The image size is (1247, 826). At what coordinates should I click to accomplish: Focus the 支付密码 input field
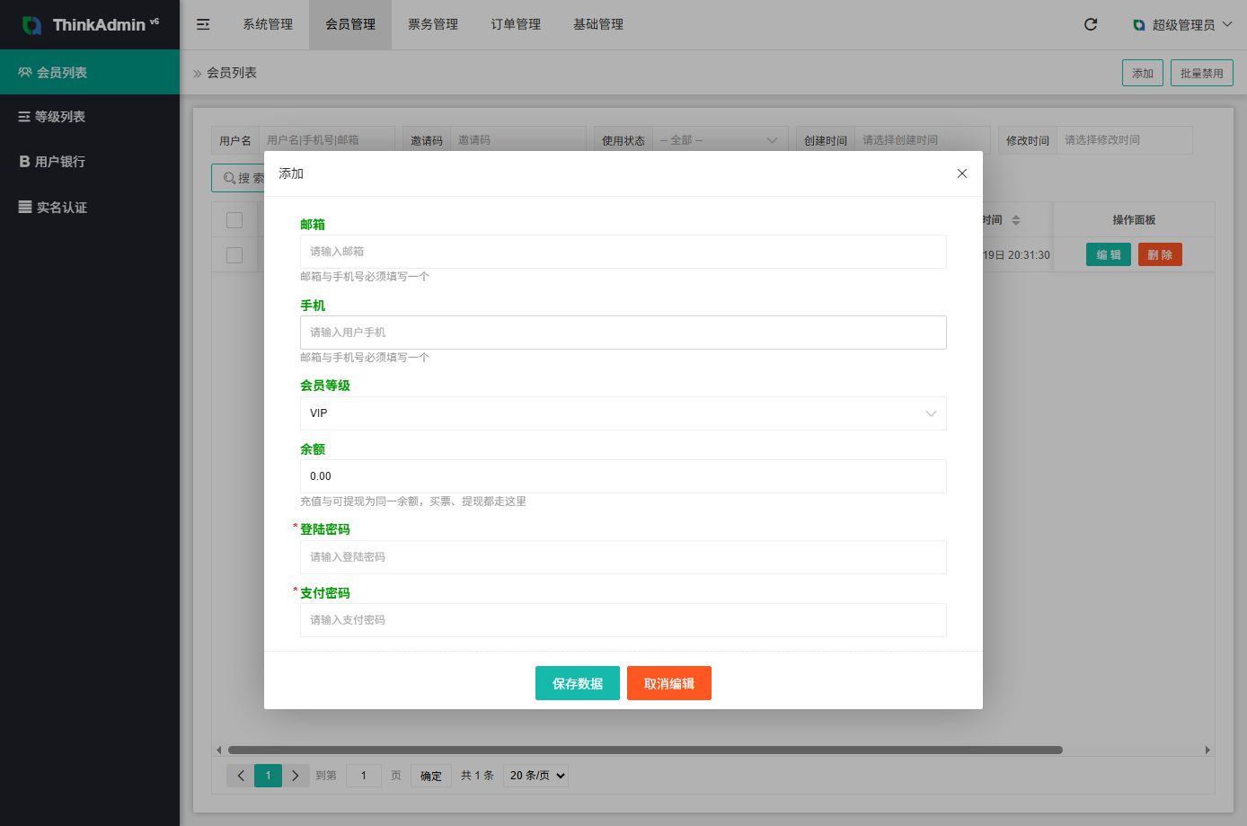623,620
